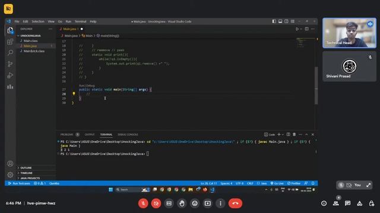Viewport: 380px width, 213px height.
Task: Expand the TIMELINE section
Action: tap(26, 173)
